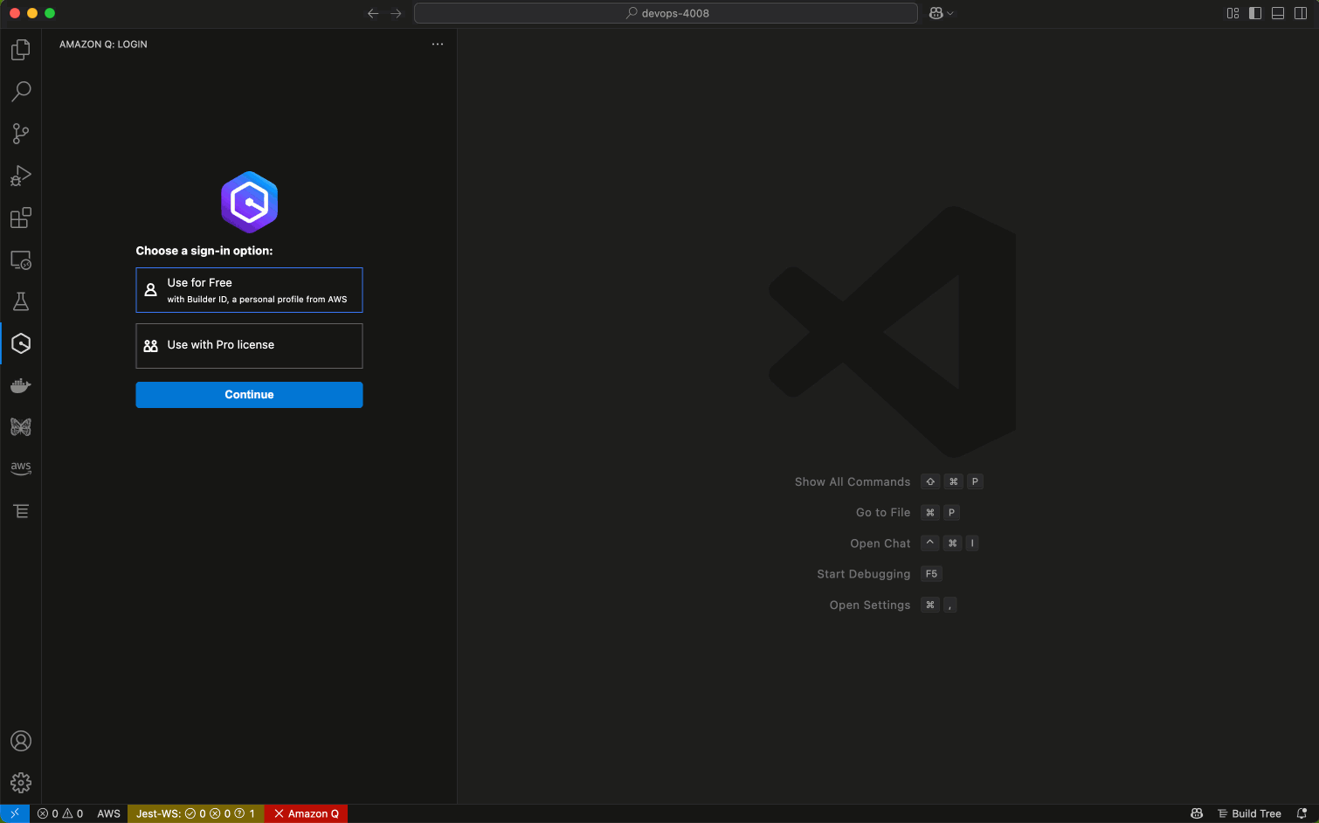
Task: Open the AWS Toolkit panel icon
Action: 21,468
